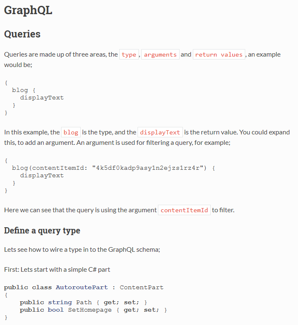Click the red 'contentItemId' inline code
The height and width of the screenshot is (325, 298).
coord(184,210)
